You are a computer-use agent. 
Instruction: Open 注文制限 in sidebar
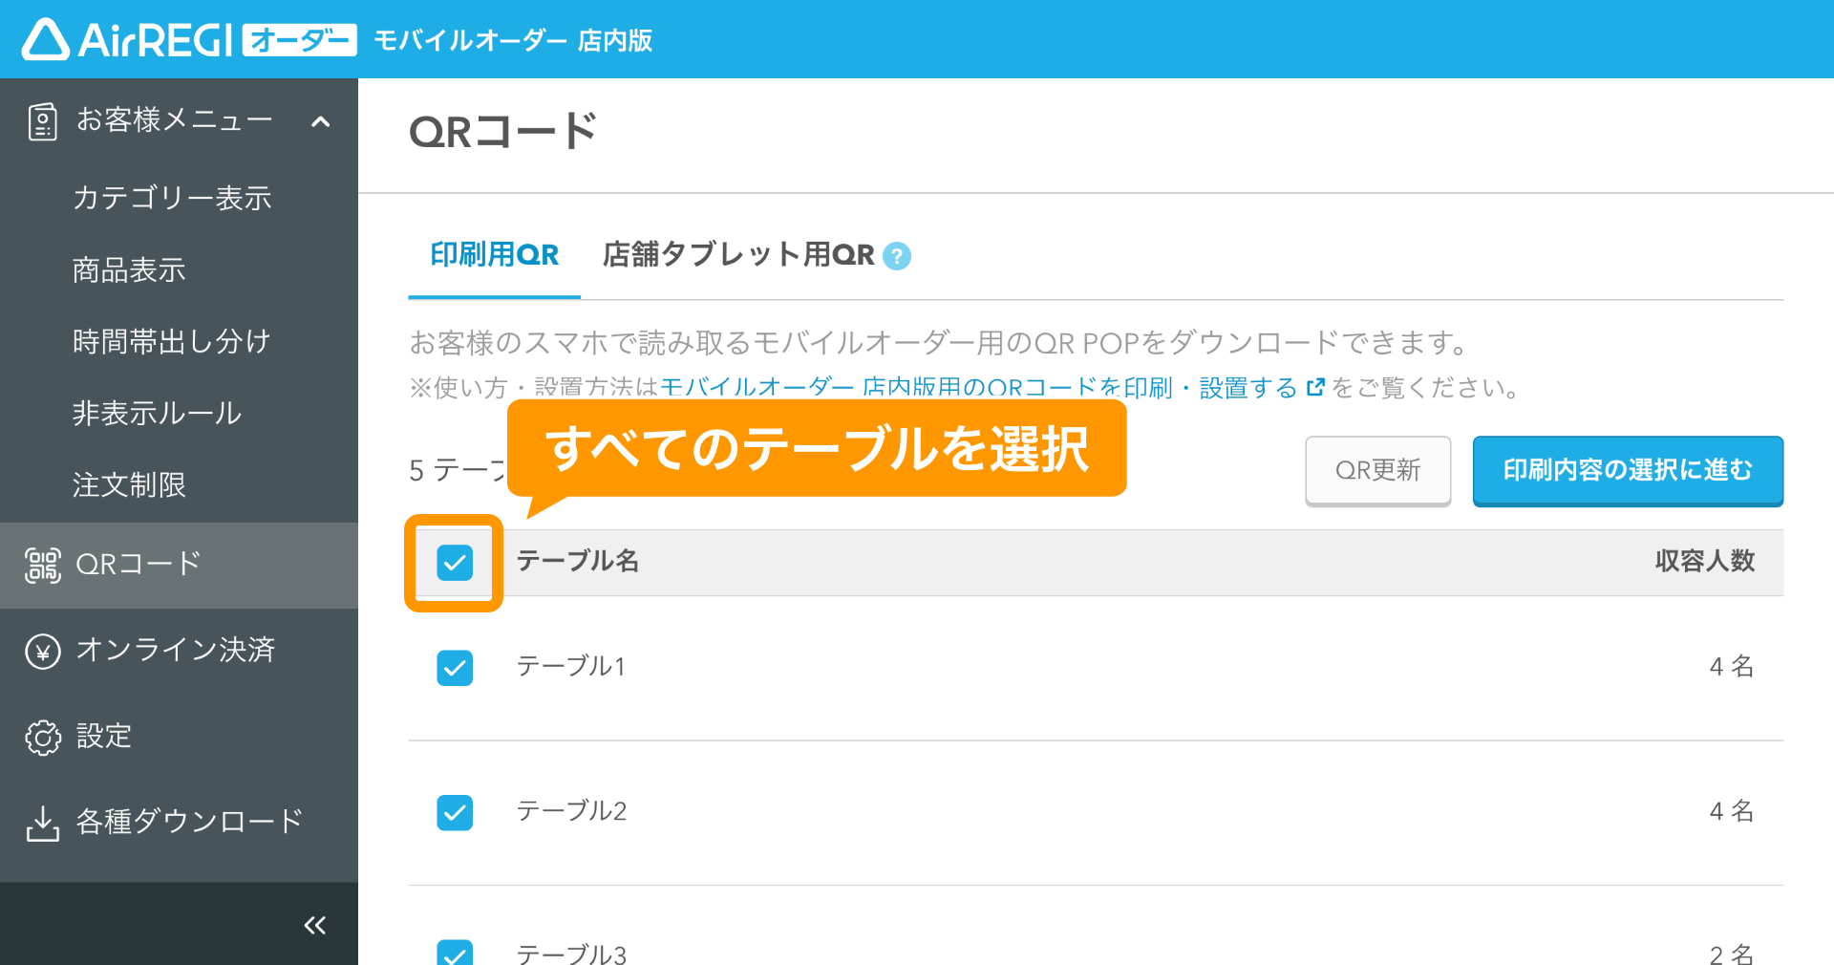coord(129,484)
